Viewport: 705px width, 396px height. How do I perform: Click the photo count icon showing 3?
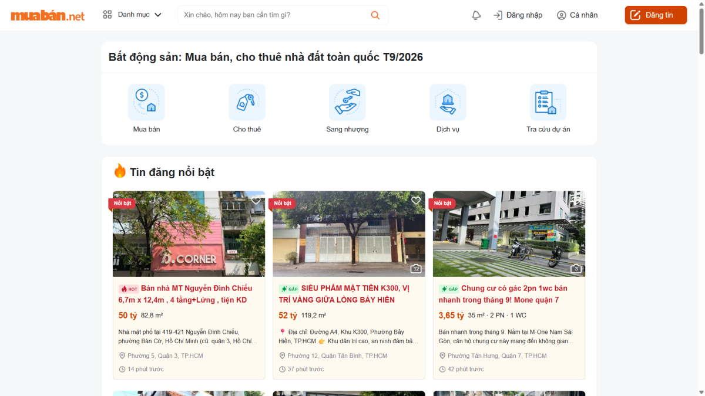tap(576, 269)
